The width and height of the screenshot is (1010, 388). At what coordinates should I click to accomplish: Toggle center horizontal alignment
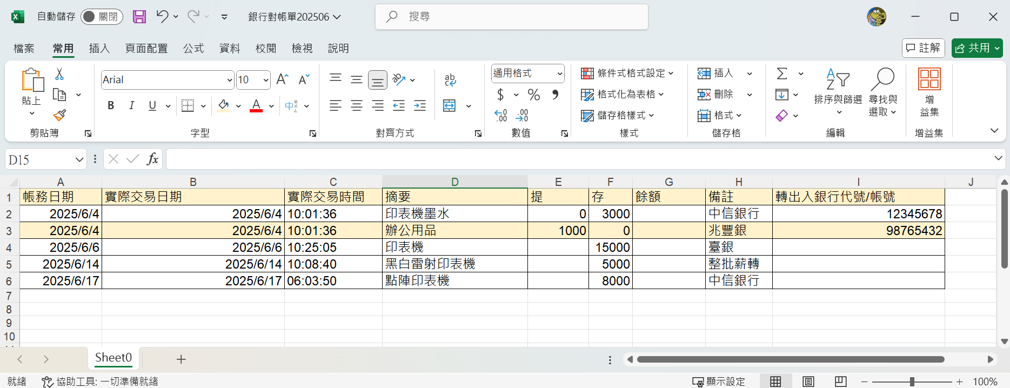(x=357, y=105)
